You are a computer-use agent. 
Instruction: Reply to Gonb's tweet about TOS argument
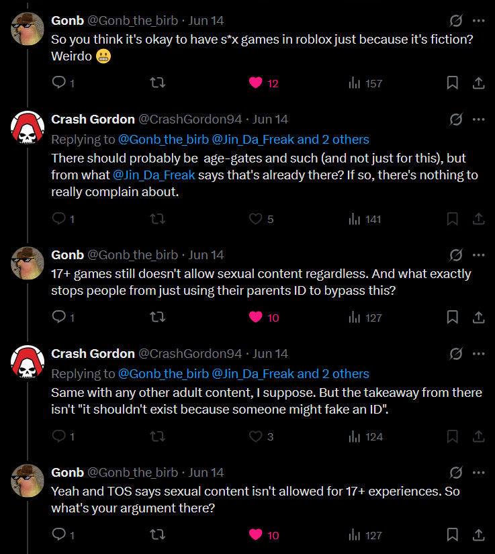pyautogui.click(x=58, y=535)
